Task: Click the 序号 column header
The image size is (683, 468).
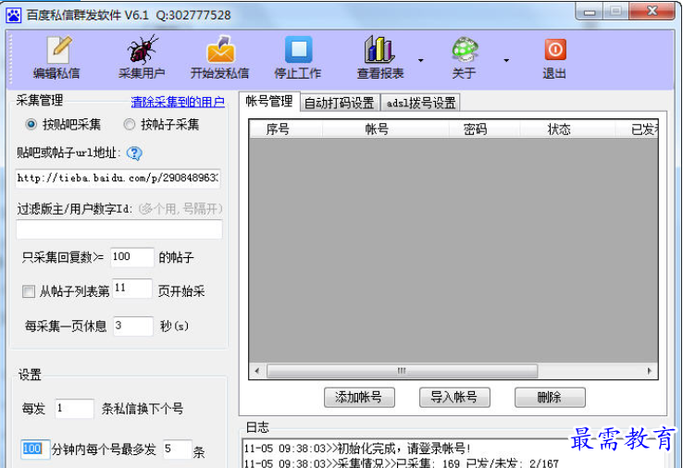Action: click(286, 129)
